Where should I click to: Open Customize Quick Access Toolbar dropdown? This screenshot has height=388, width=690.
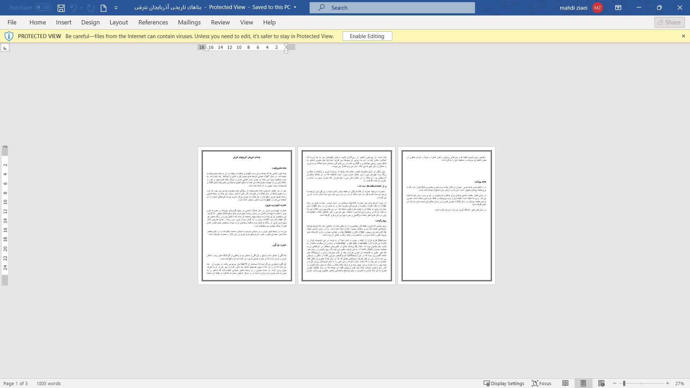coord(116,8)
